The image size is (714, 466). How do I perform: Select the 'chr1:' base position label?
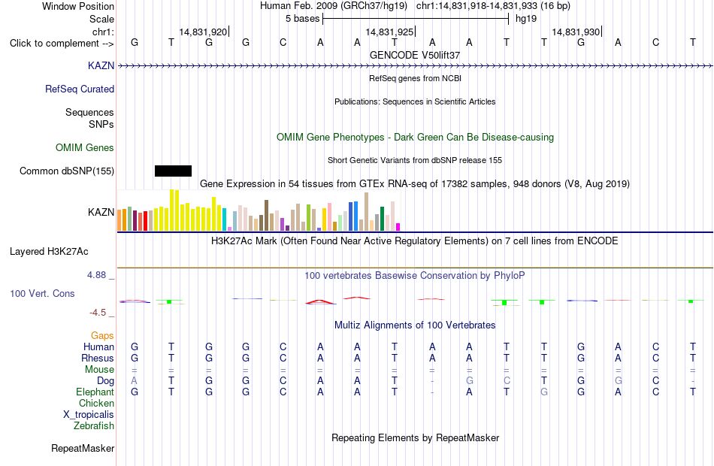click(104, 32)
